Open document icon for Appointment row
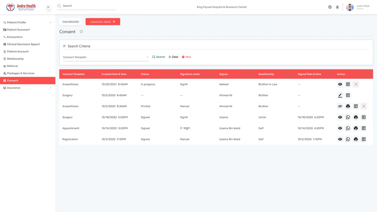This screenshot has width=377, height=212. [x=364, y=128]
